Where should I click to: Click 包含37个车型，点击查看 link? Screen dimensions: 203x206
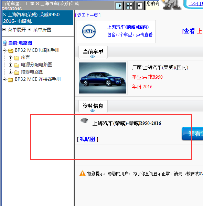[130, 35]
